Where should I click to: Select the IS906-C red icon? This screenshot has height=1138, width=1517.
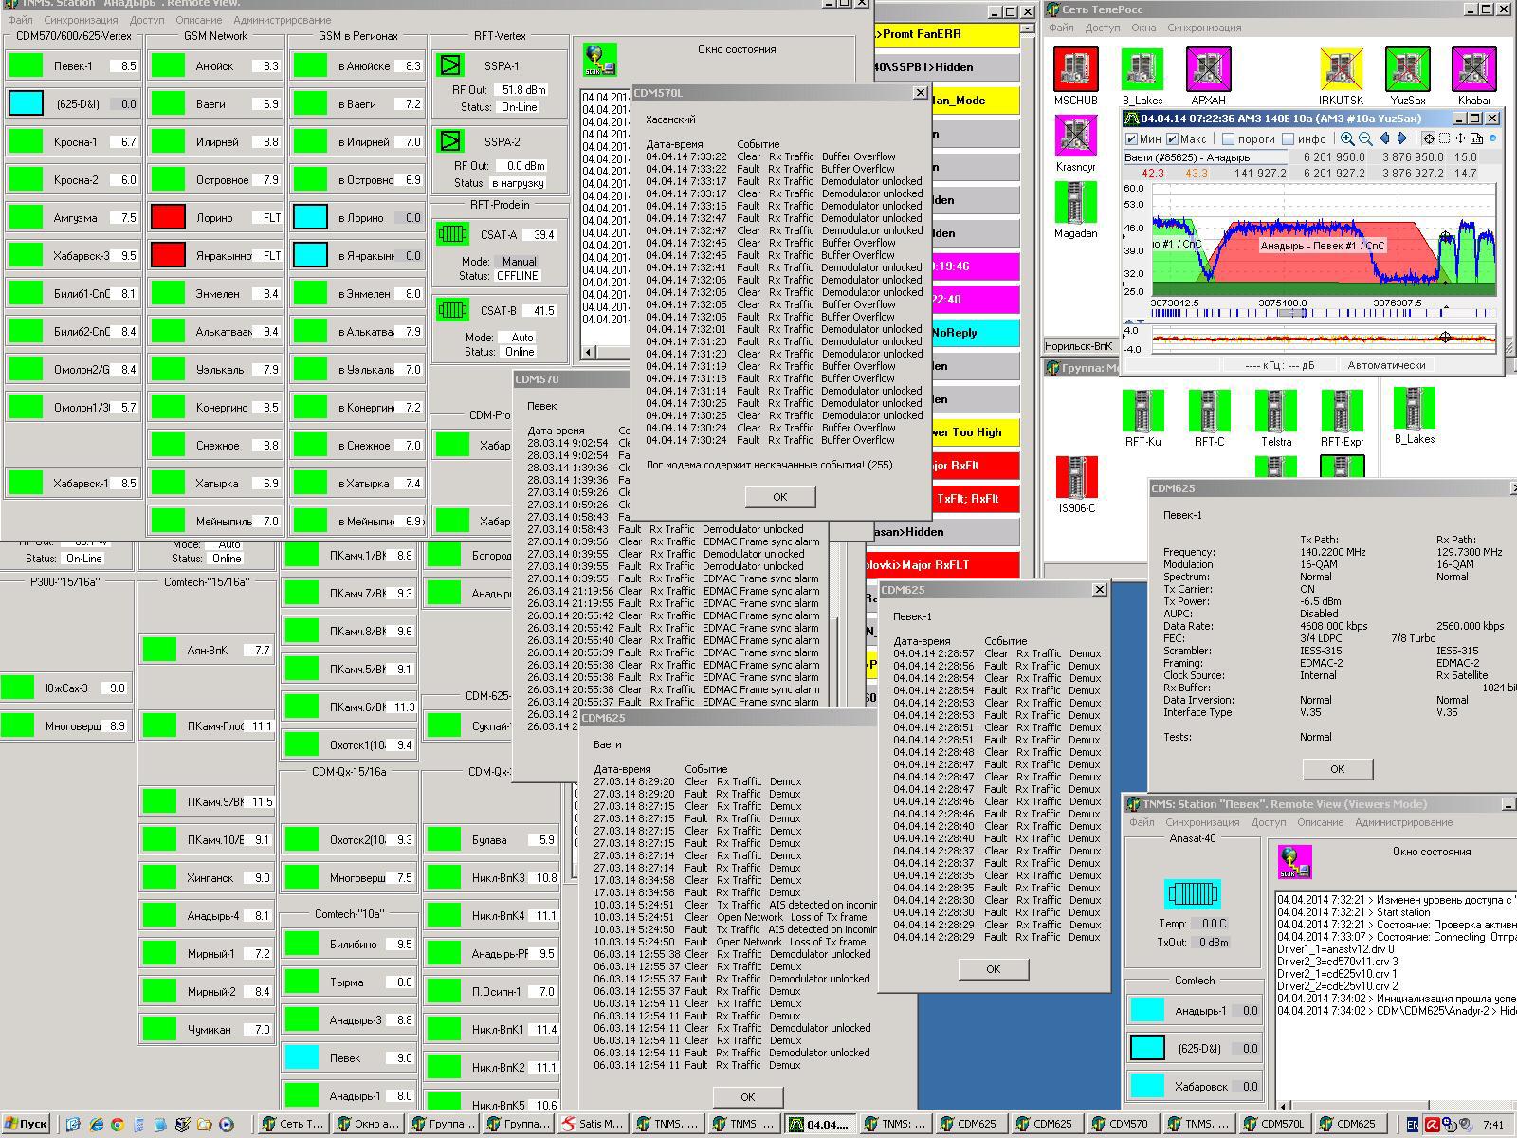coord(1076,477)
